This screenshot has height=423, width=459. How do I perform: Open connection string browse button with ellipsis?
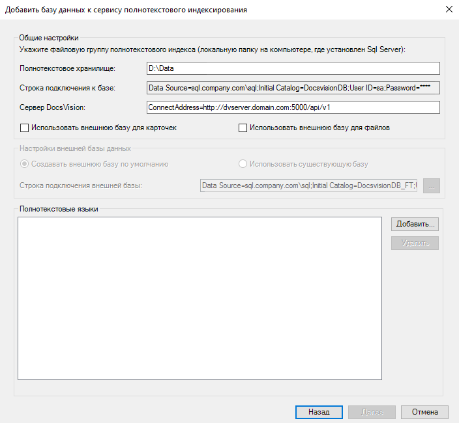[432, 186]
